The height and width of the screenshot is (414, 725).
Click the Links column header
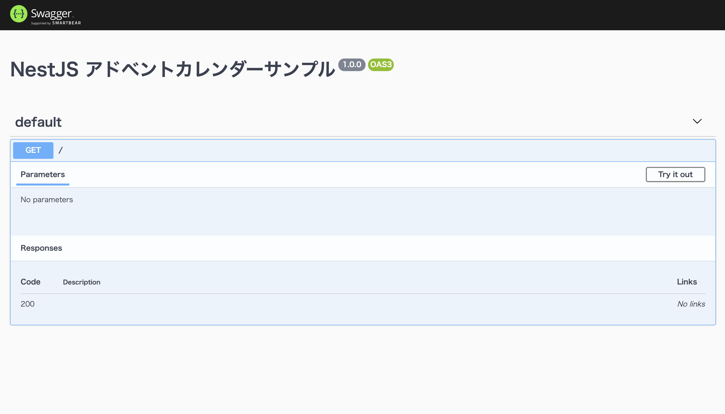[687, 282]
